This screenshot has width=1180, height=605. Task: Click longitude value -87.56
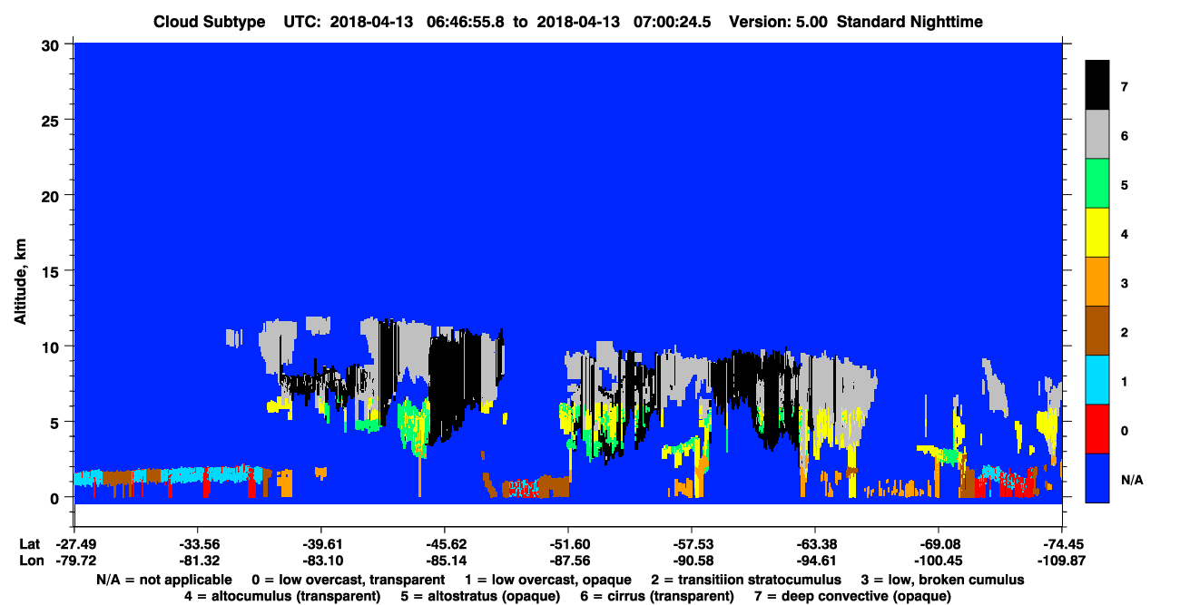pyautogui.click(x=568, y=561)
